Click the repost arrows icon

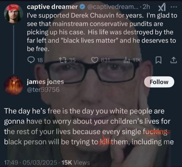pyautogui.click(x=63, y=60)
